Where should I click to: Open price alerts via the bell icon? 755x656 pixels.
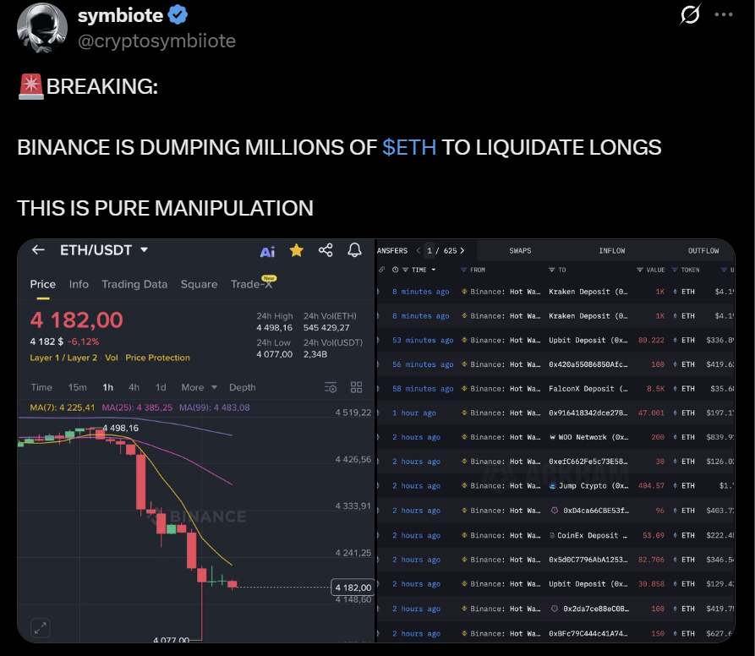point(354,250)
